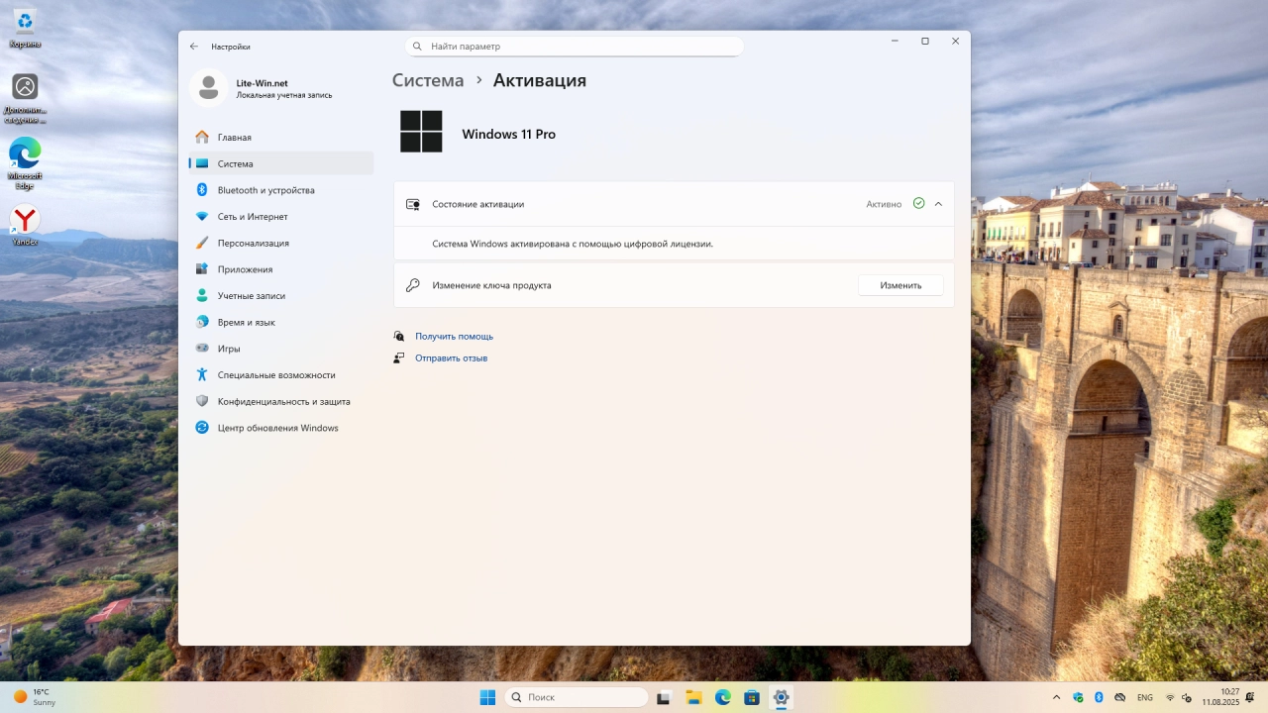
Task: Click the Изменение ключа продукта label
Action: (x=491, y=285)
